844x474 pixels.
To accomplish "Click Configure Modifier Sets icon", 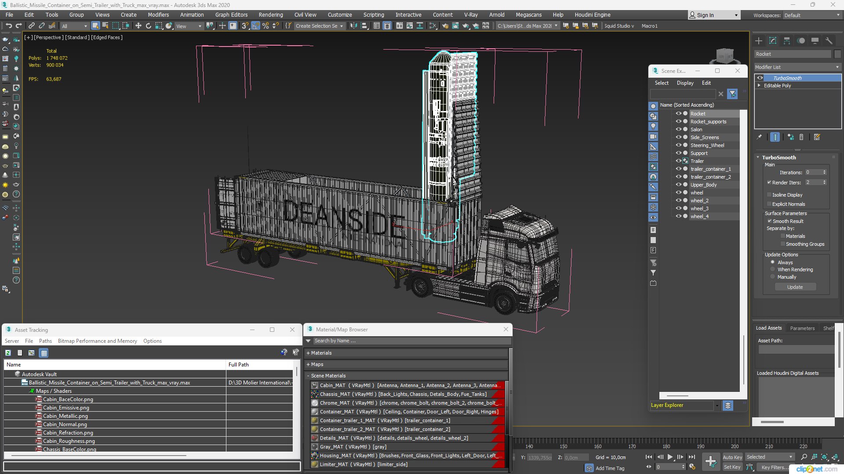I will coord(817,137).
